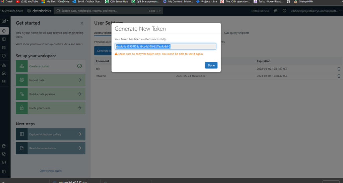
Task: Click the Import data gear icon
Action: pyautogui.click(x=22, y=80)
